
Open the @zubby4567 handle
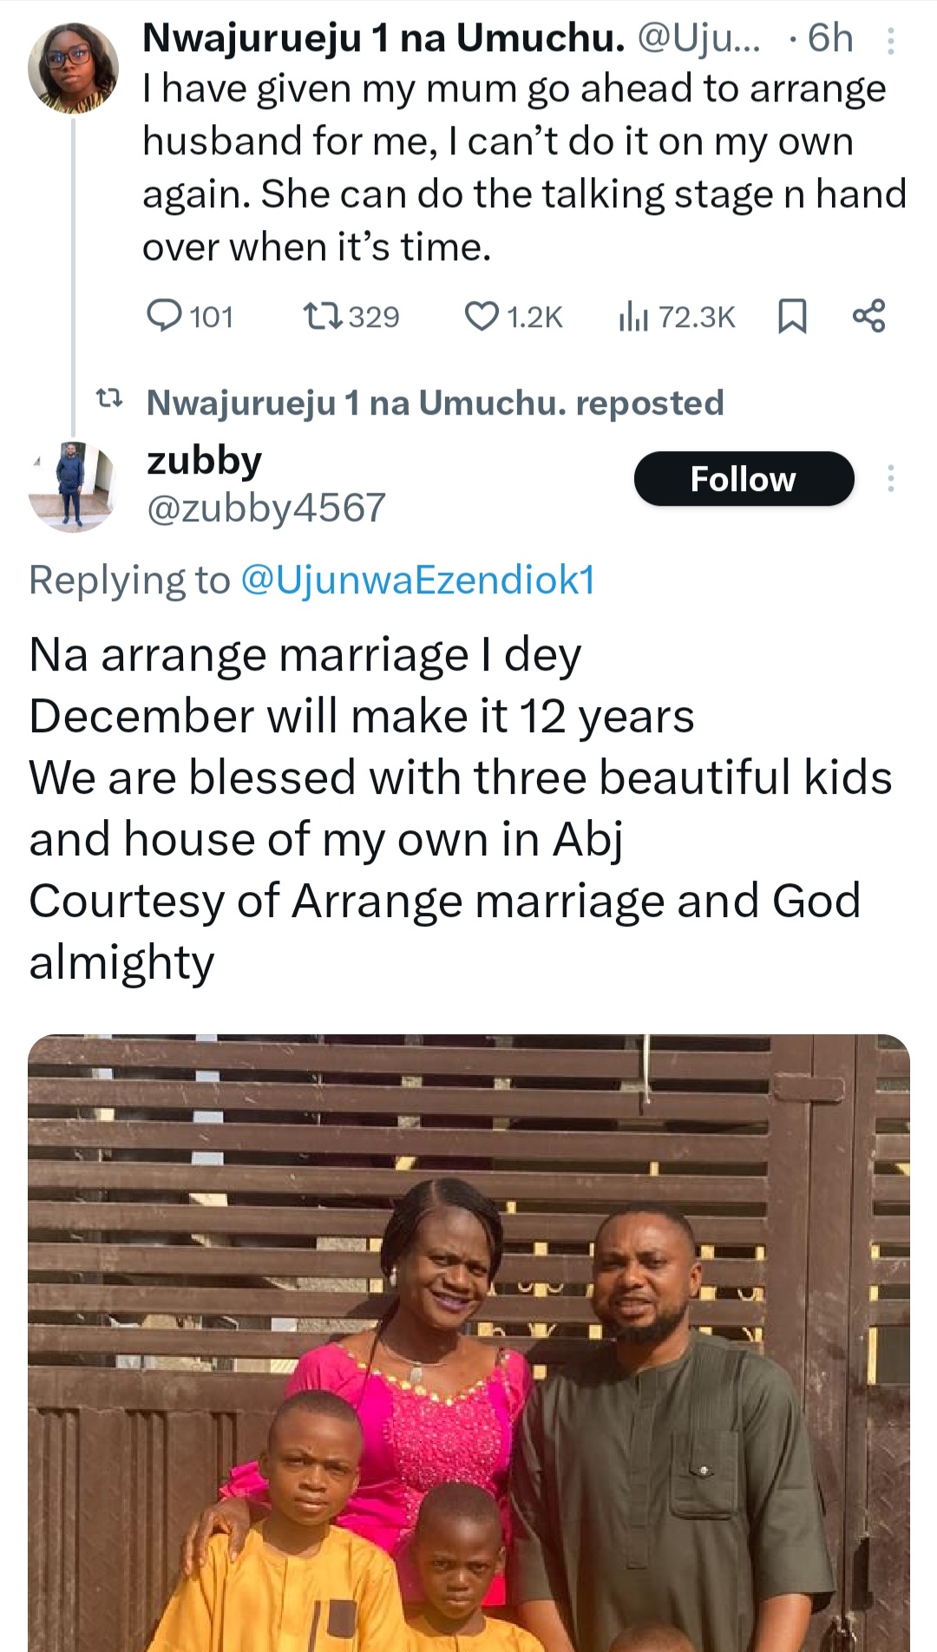266,508
